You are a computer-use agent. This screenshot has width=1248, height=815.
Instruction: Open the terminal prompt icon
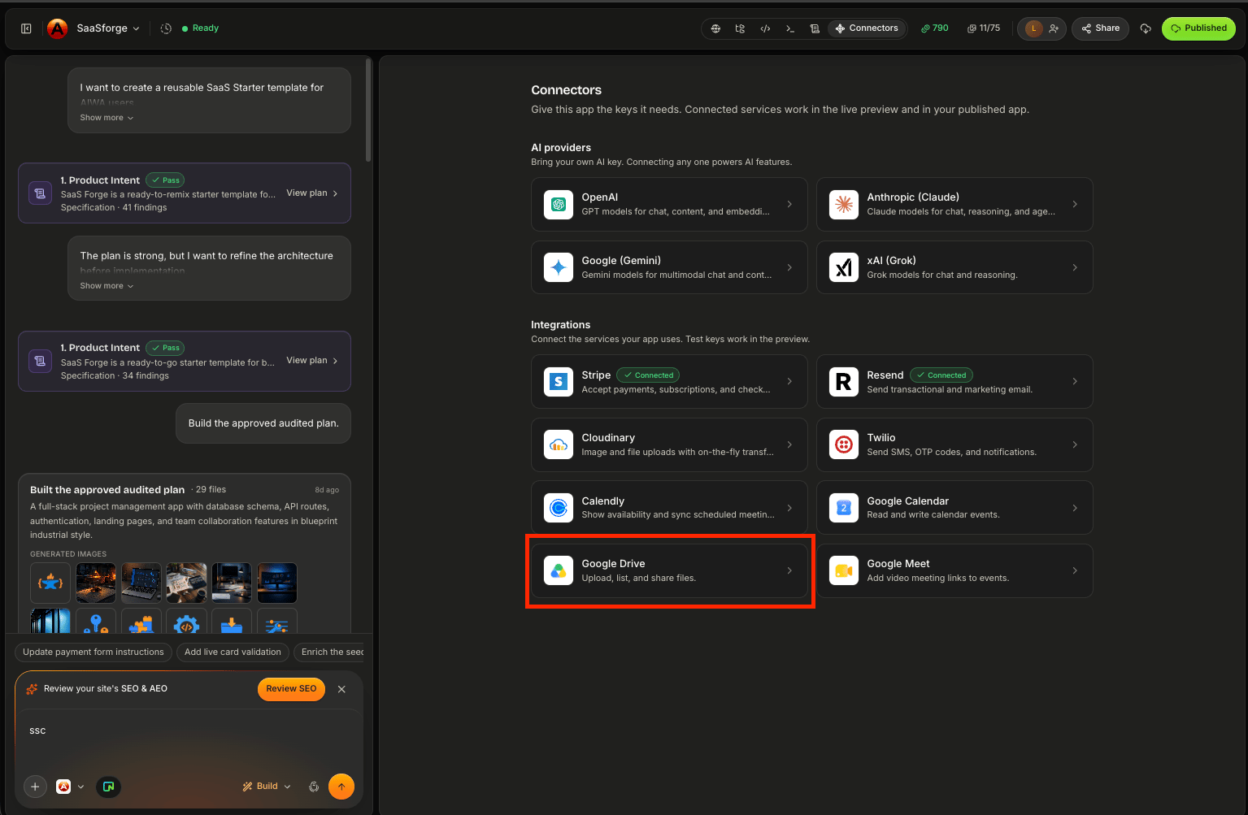point(789,28)
